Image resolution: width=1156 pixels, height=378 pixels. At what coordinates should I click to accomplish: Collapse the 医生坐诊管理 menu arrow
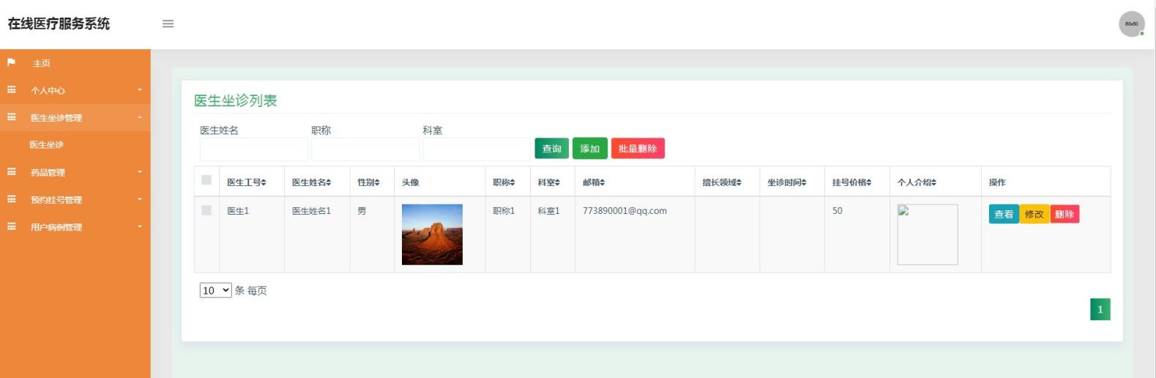(140, 117)
